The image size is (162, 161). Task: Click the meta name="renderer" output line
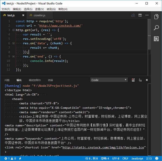pos(54,112)
